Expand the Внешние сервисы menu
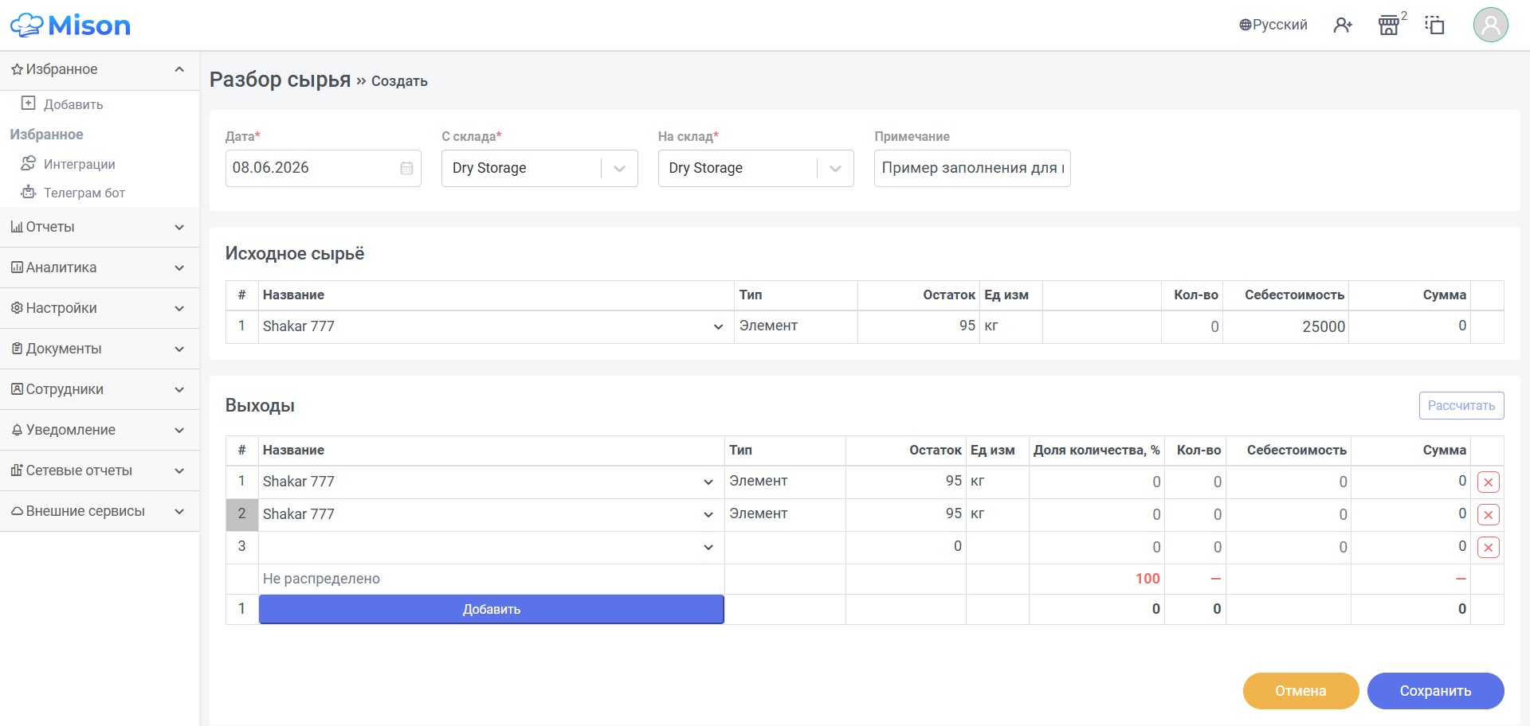Image resolution: width=1530 pixels, height=726 pixels. click(x=100, y=511)
